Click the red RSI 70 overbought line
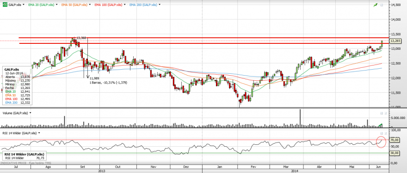This screenshot has height=173, width=407. [x=194, y=140]
